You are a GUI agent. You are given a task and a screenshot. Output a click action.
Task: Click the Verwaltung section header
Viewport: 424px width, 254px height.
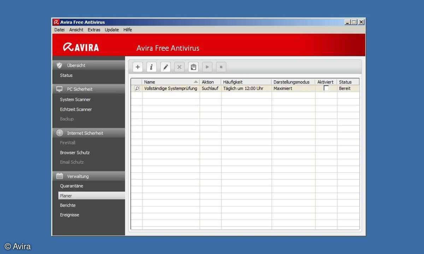tap(89, 176)
